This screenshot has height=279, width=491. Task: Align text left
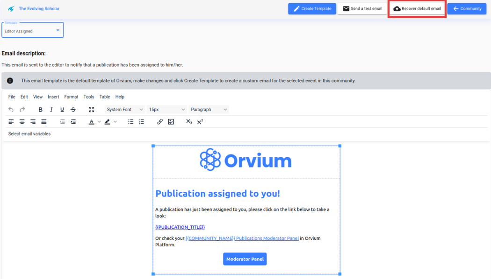coord(11,121)
